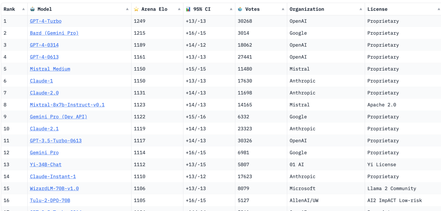This screenshot has width=441, height=211.
Task: Open the GPT-4-Turbo model link
Action: [x=46, y=21]
